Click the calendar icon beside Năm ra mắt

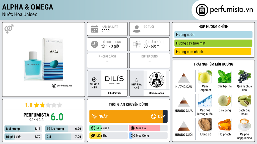tap(95, 29)
